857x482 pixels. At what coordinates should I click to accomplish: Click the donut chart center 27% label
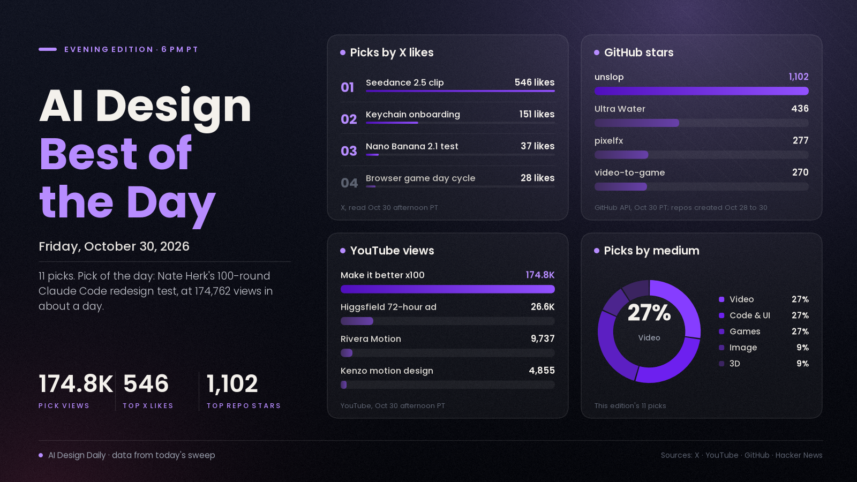649,313
